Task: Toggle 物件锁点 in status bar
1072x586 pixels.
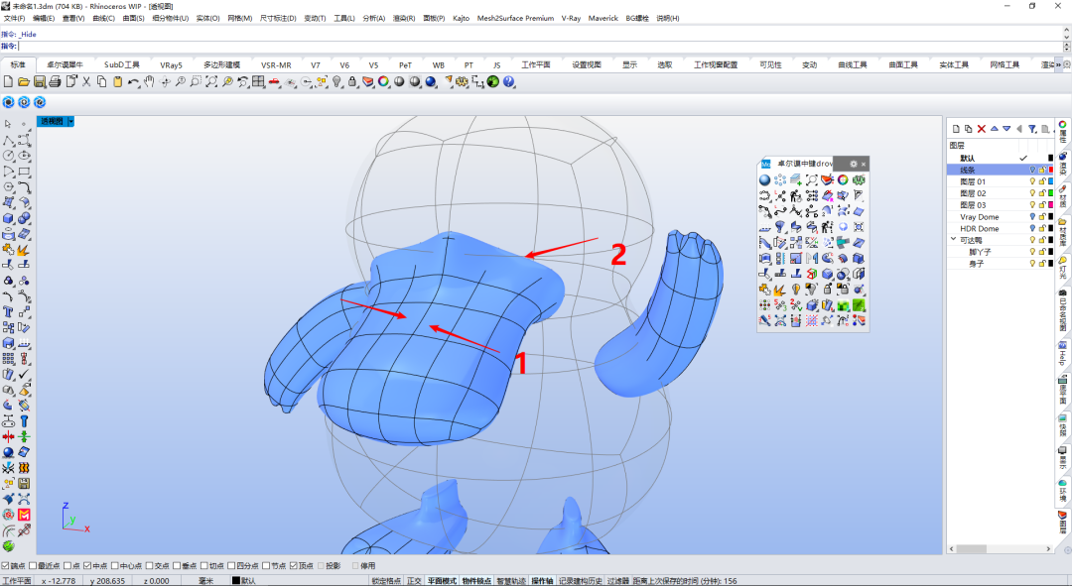Action: (x=476, y=580)
